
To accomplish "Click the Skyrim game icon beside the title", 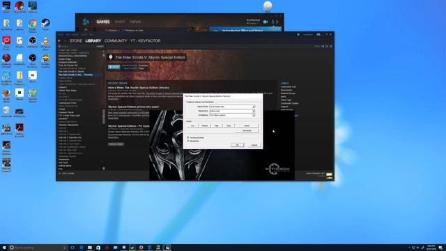I will [111, 57].
